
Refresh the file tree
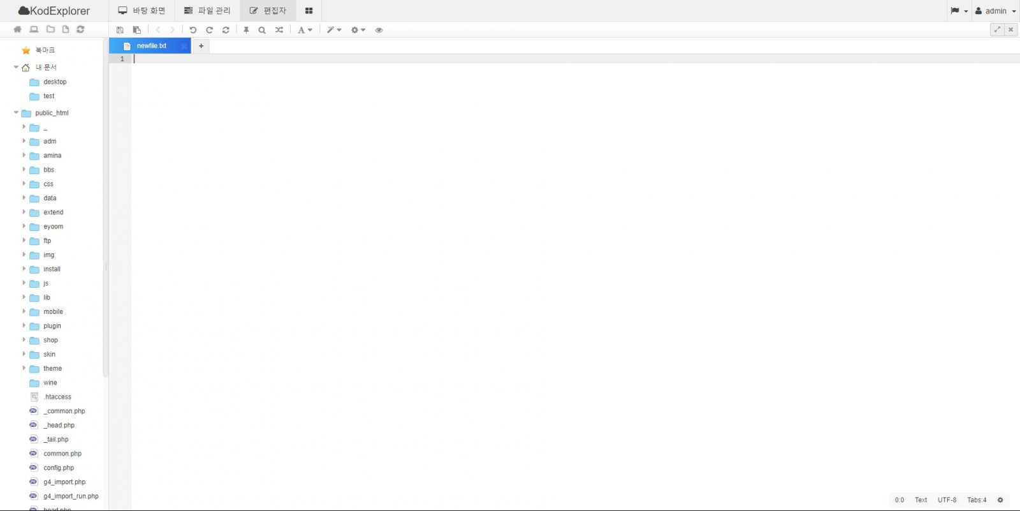coord(80,29)
